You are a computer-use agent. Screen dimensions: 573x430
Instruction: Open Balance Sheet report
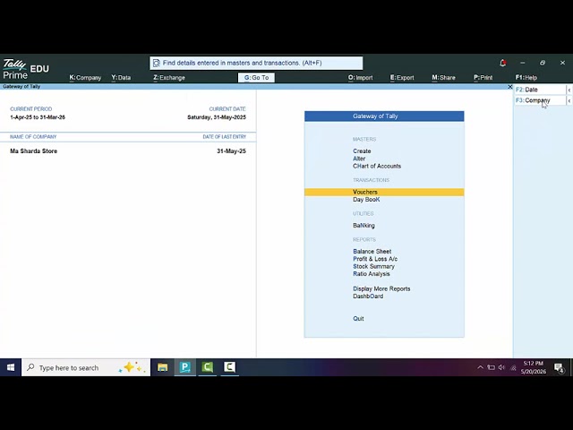[x=372, y=252]
